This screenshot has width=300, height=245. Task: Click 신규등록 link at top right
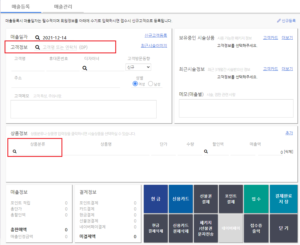pyautogui.click(x=289, y=21)
